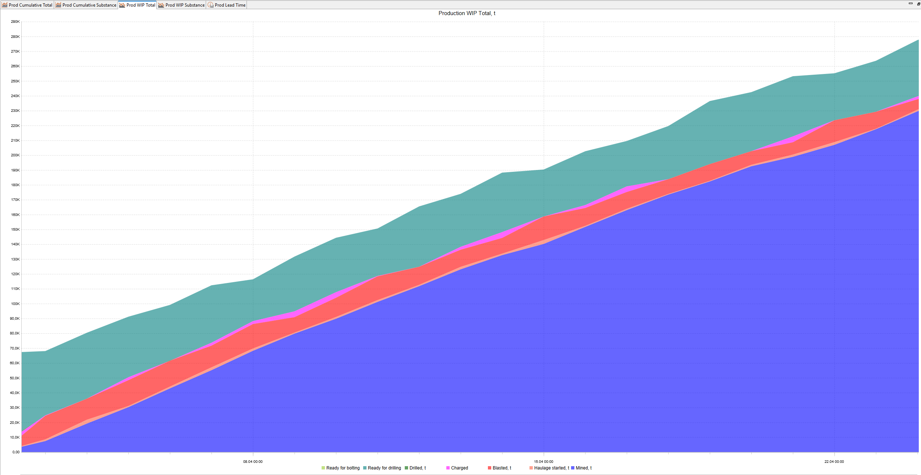Click the red Blasted legend swatch
The height and width of the screenshot is (475, 921).
[x=489, y=468]
